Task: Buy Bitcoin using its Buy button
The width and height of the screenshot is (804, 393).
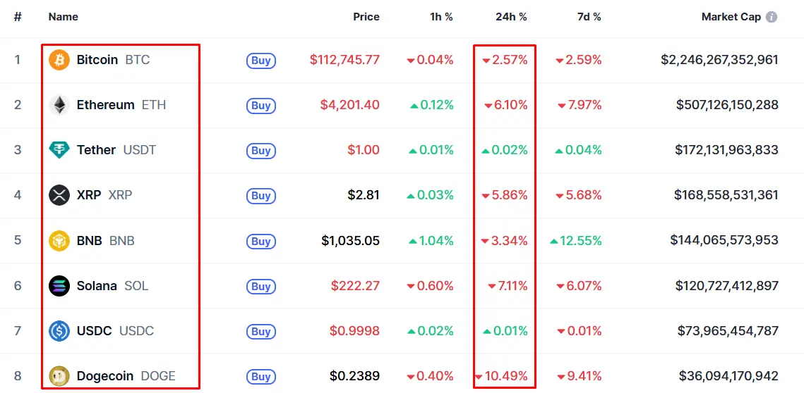Action: coord(261,61)
